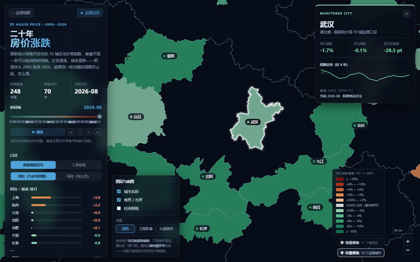The height and width of the screenshot is (262, 420).
Task: Select 市级视角 view mode
Action: (361, 253)
